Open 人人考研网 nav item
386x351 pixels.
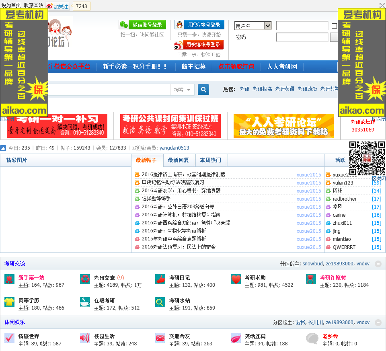282,66
